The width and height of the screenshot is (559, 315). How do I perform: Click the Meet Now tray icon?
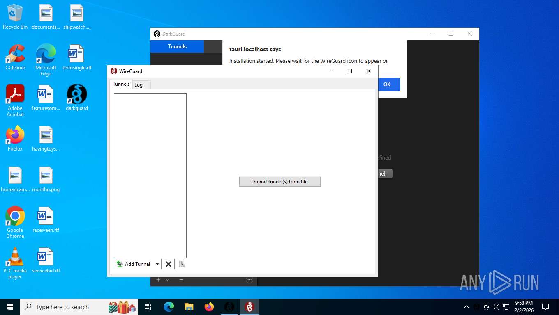point(486,307)
